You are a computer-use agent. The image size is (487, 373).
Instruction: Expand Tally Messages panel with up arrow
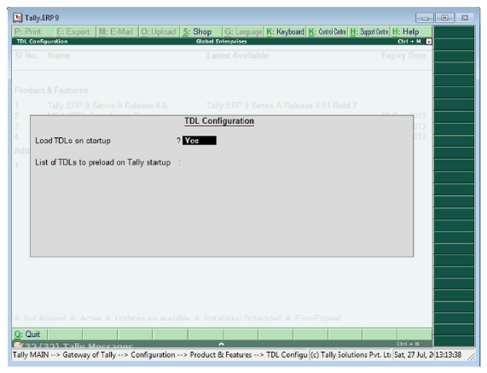pyautogui.click(x=221, y=344)
